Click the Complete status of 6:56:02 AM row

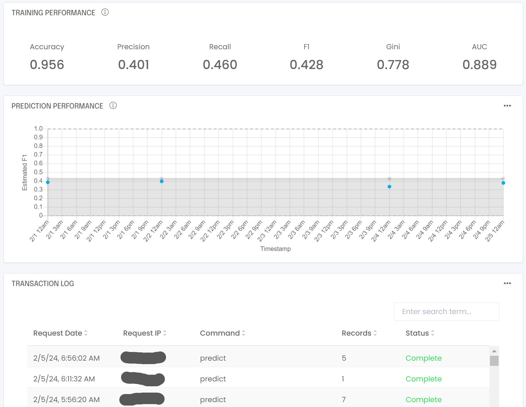[x=423, y=358]
